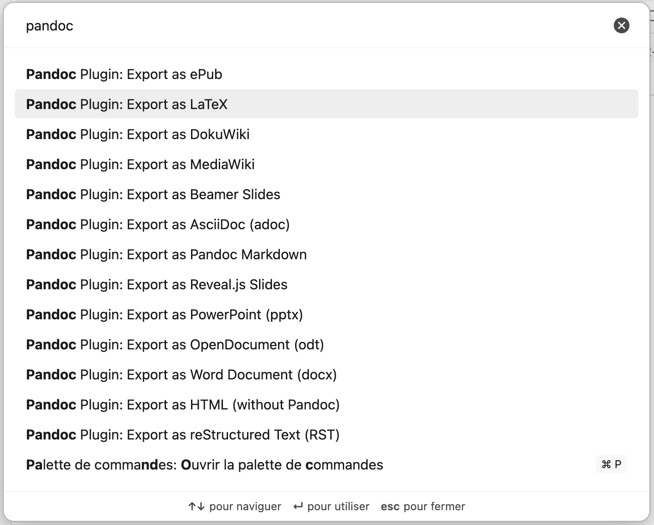The image size is (654, 525).
Task: Choose Export as DokuWiki
Action: click(x=138, y=134)
